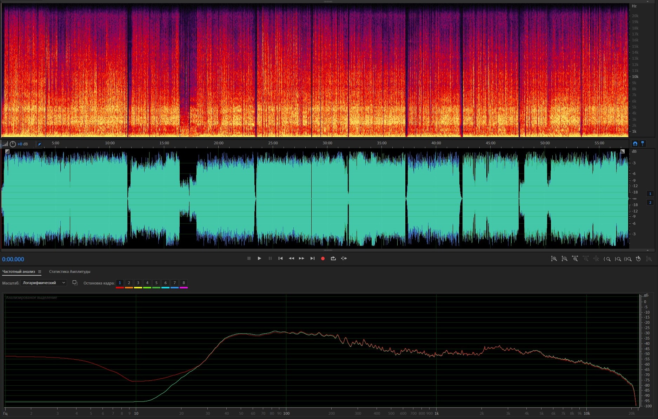Open the Частотный анализ panel menu
Screen dimensions: 658x419
point(40,271)
